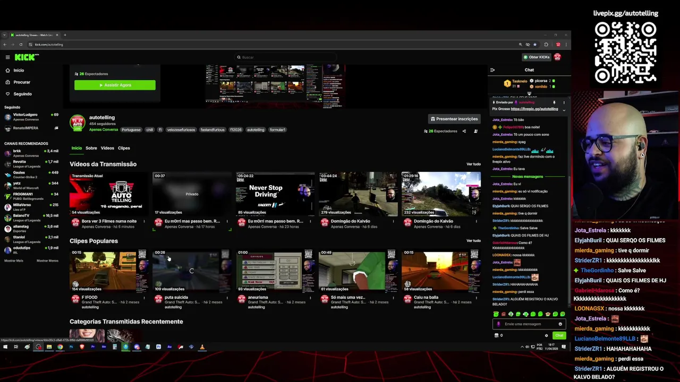Bookmark page with the star icon

tap(534, 45)
